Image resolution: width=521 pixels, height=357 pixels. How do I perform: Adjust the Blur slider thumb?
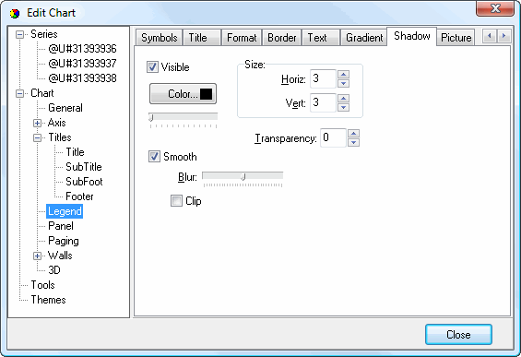[x=243, y=176]
